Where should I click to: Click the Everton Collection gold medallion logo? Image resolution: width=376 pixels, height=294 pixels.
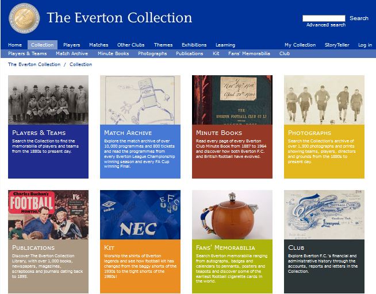click(24, 18)
